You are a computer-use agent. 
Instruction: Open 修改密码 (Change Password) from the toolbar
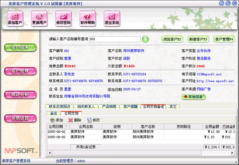pos(63,17)
